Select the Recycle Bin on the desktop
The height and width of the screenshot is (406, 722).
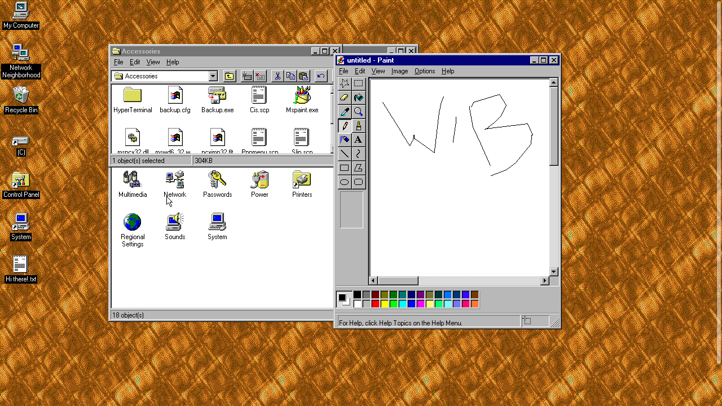point(21,100)
